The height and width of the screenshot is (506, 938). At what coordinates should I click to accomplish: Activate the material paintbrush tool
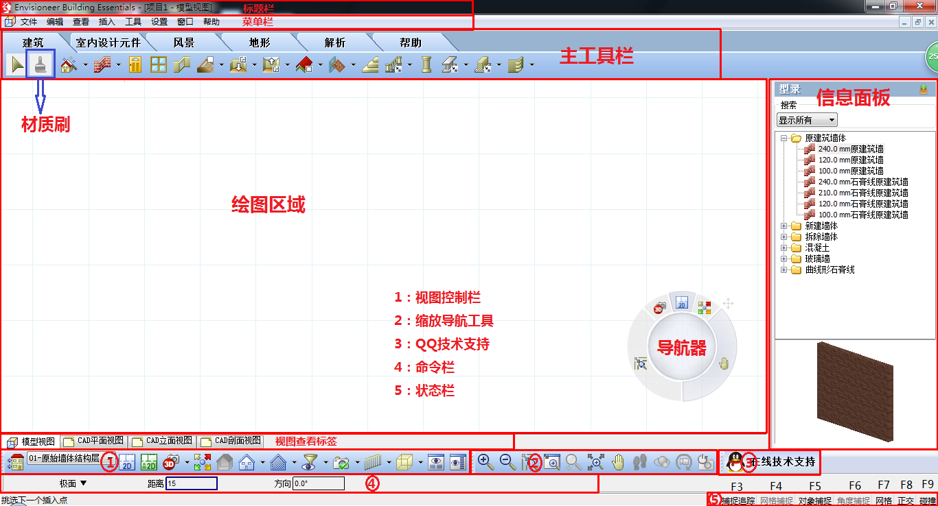coord(41,65)
